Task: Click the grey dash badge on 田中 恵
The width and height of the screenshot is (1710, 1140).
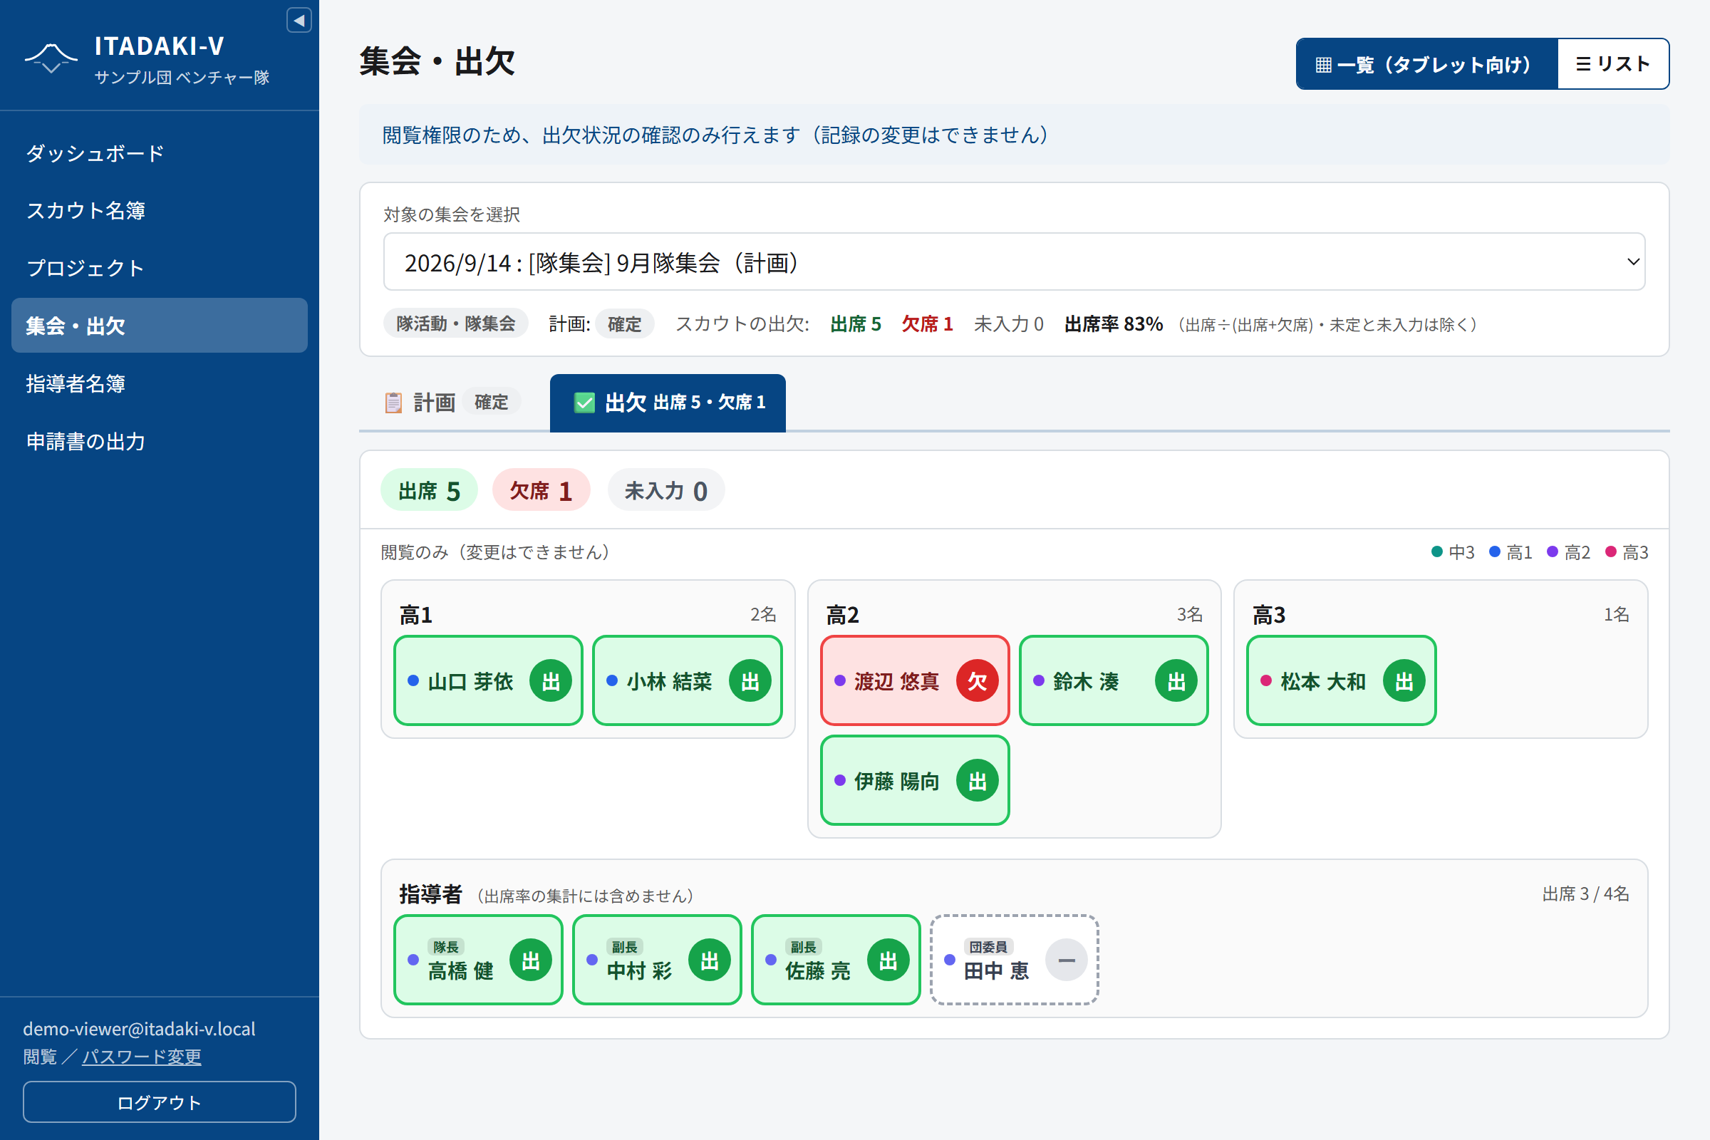Action: click(x=1067, y=960)
